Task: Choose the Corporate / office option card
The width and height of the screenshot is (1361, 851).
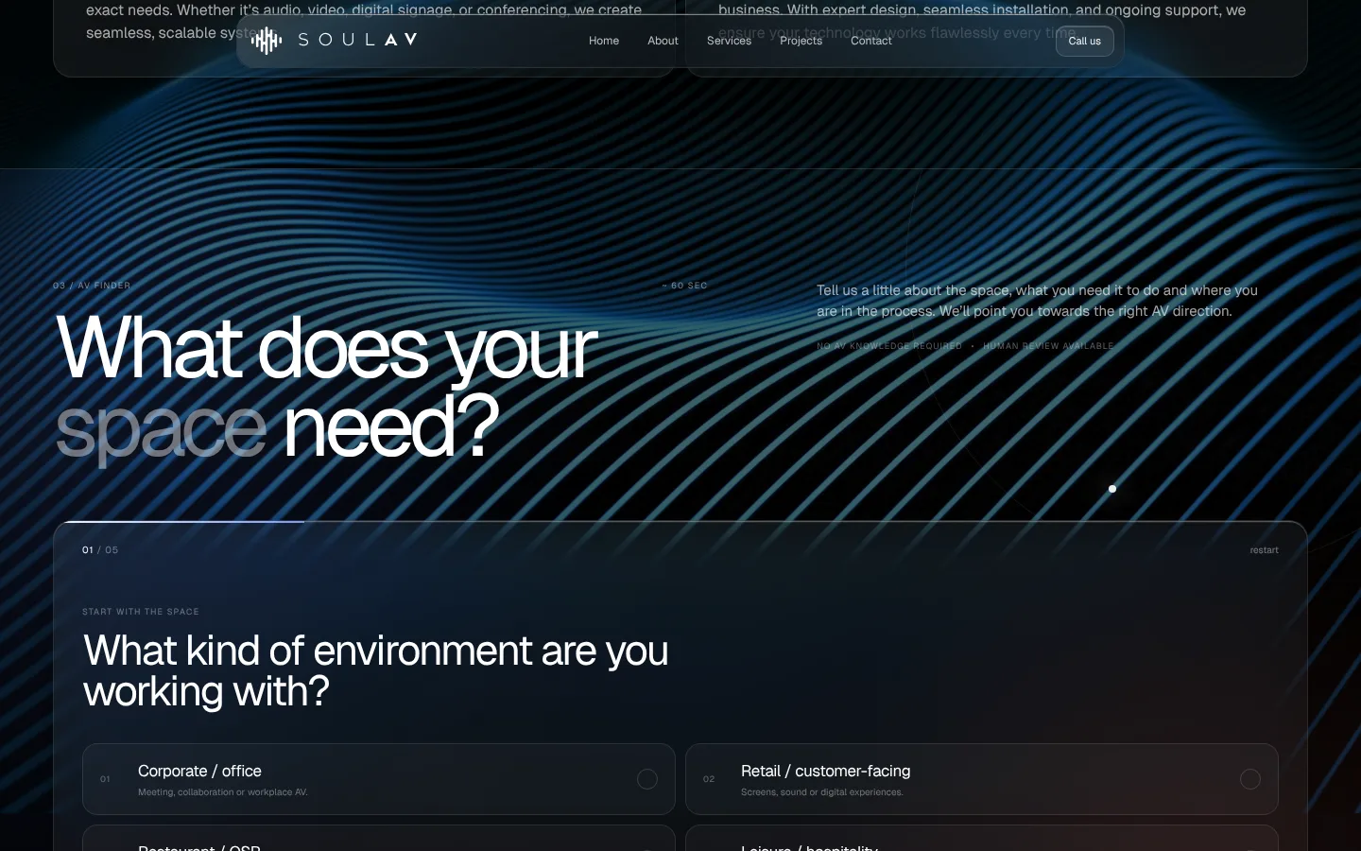Action: (379, 779)
